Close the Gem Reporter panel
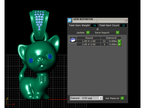This screenshot has height=108, width=145. (x=126, y=20)
